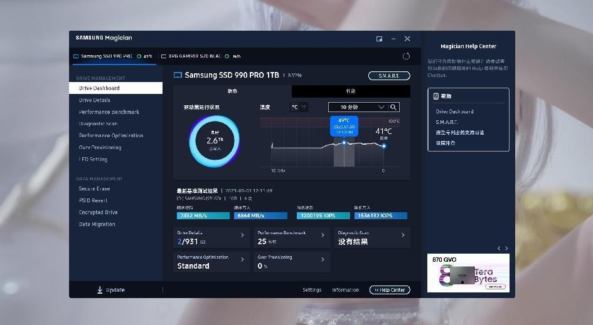593x325 pixels.
Task: Open Drive Dashboard help link
Action: coord(454,111)
